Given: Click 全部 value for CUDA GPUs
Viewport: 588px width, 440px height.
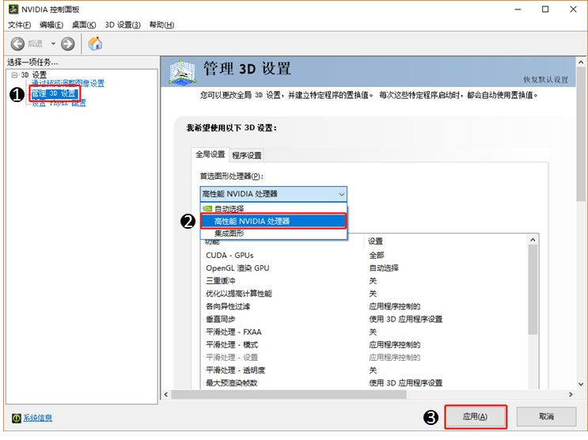Looking at the screenshot, I should tap(377, 256).
